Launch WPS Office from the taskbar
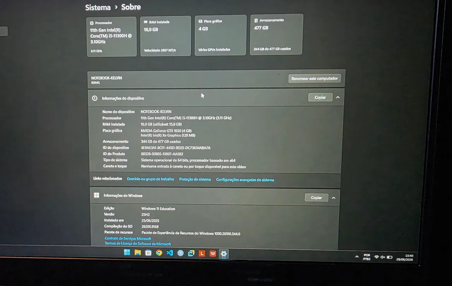452x286 pixels. [x=213, y=254]
